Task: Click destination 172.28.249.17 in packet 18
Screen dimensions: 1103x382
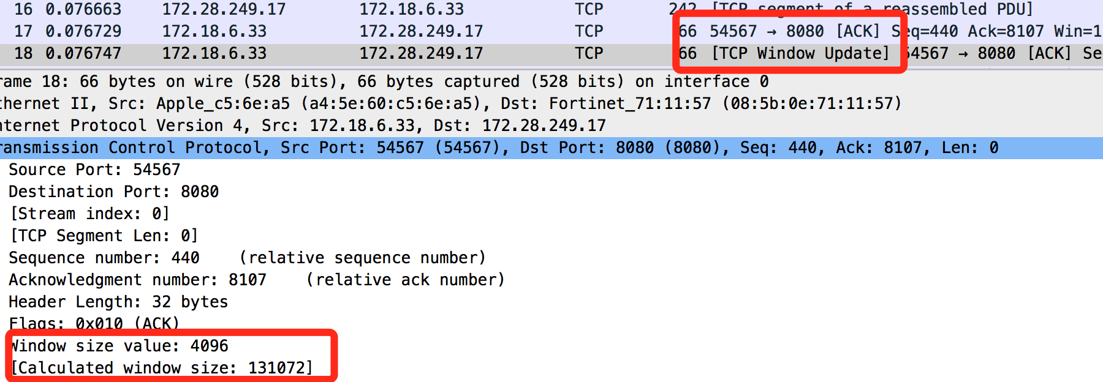Action: point(421,53)
